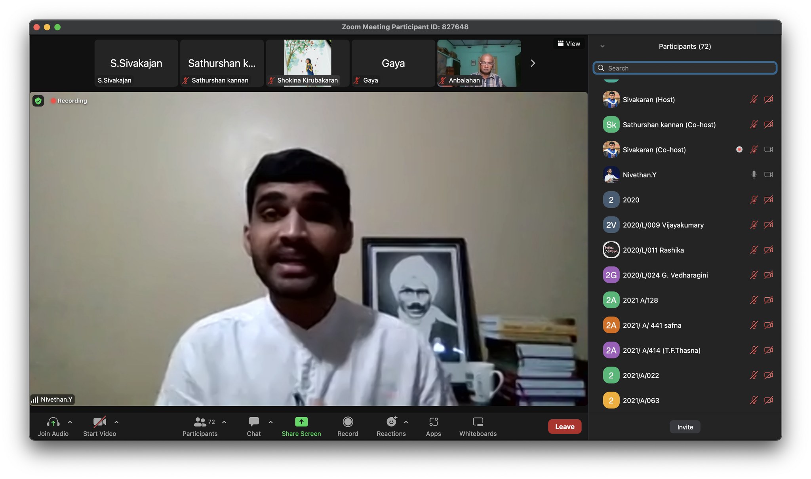Screen dimensions: 811x479
Task: Expand chat options arrow beside Chat
Action: (x=270, y=422)
